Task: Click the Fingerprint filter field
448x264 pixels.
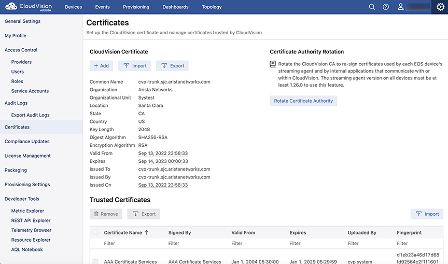Action: tap(418, 243)
